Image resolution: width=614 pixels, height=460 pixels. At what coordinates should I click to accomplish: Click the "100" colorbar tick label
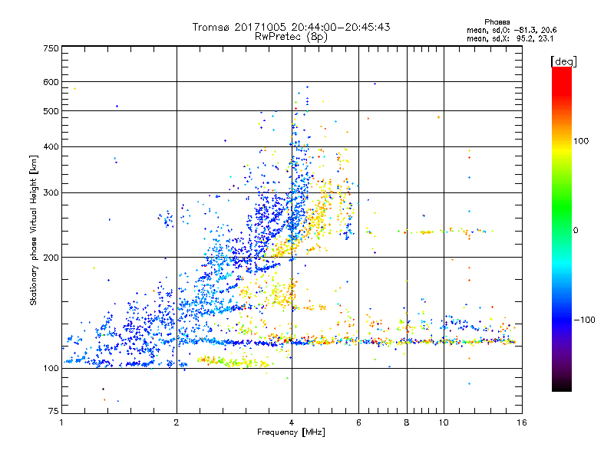581,141
